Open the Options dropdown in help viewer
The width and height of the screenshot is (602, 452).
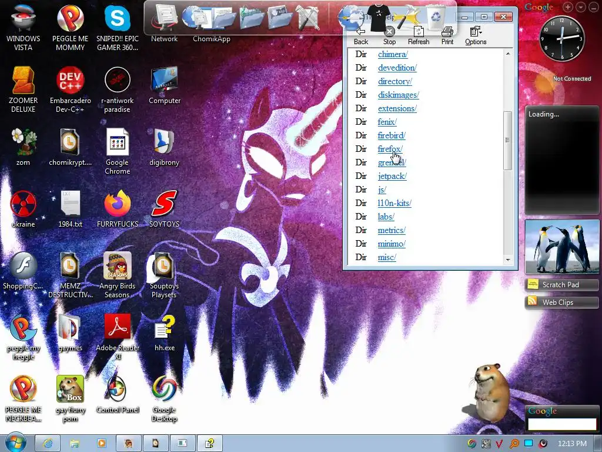tap(476, 36)
